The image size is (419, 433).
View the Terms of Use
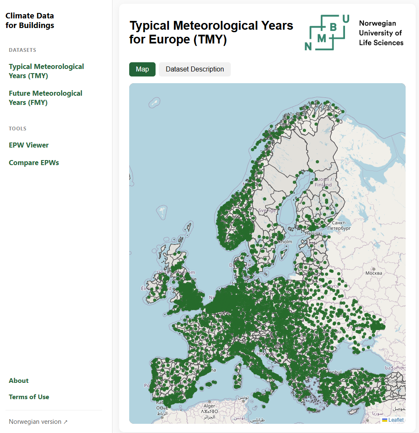[29, 397]
